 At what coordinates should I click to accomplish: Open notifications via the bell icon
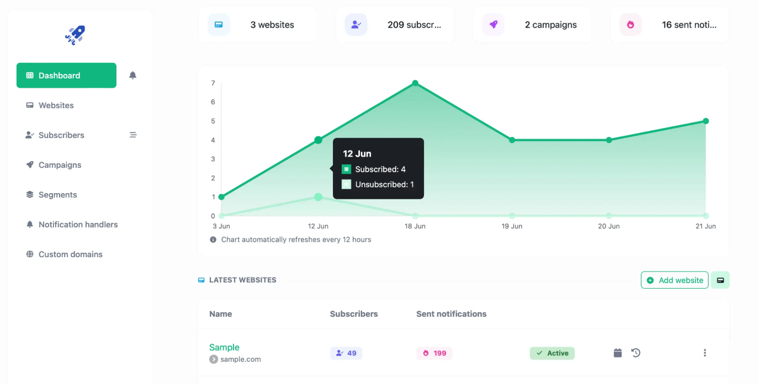(x=132, y=76)
